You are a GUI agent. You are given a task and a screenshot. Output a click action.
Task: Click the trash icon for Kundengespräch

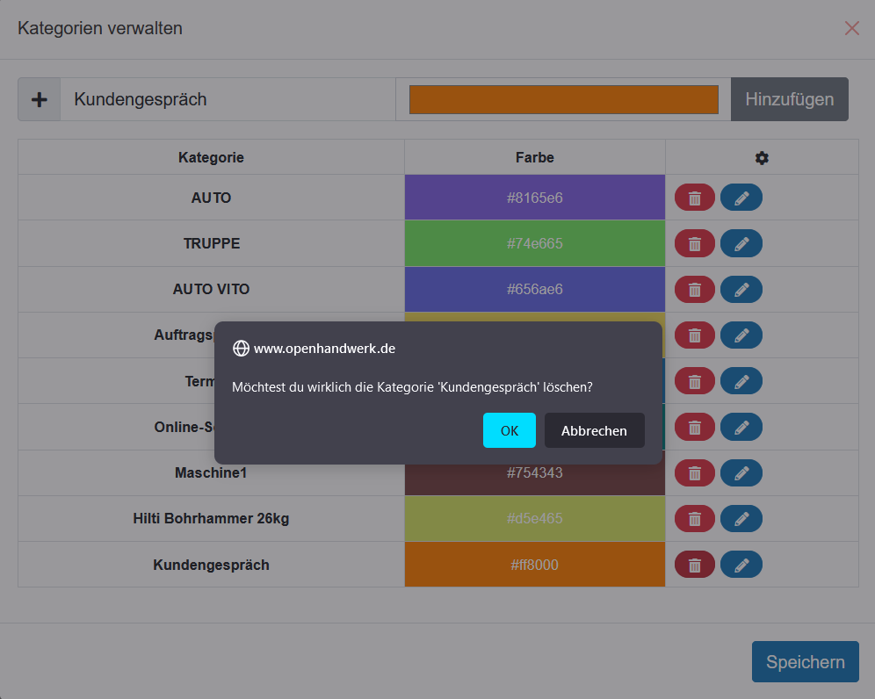click(695, 565)
